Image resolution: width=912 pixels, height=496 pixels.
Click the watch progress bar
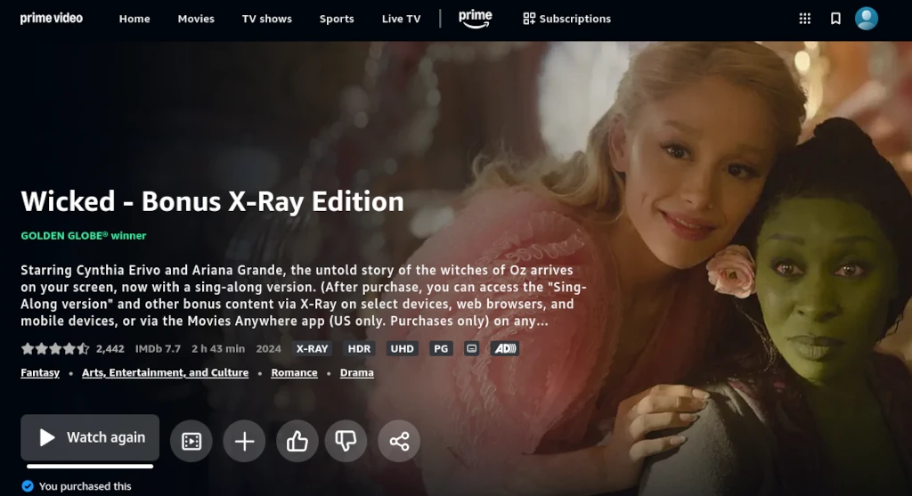tap(90, 467)
